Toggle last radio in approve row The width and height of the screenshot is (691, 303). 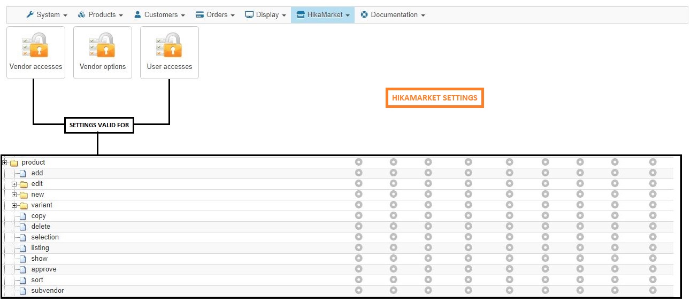(x=652, y=269)
